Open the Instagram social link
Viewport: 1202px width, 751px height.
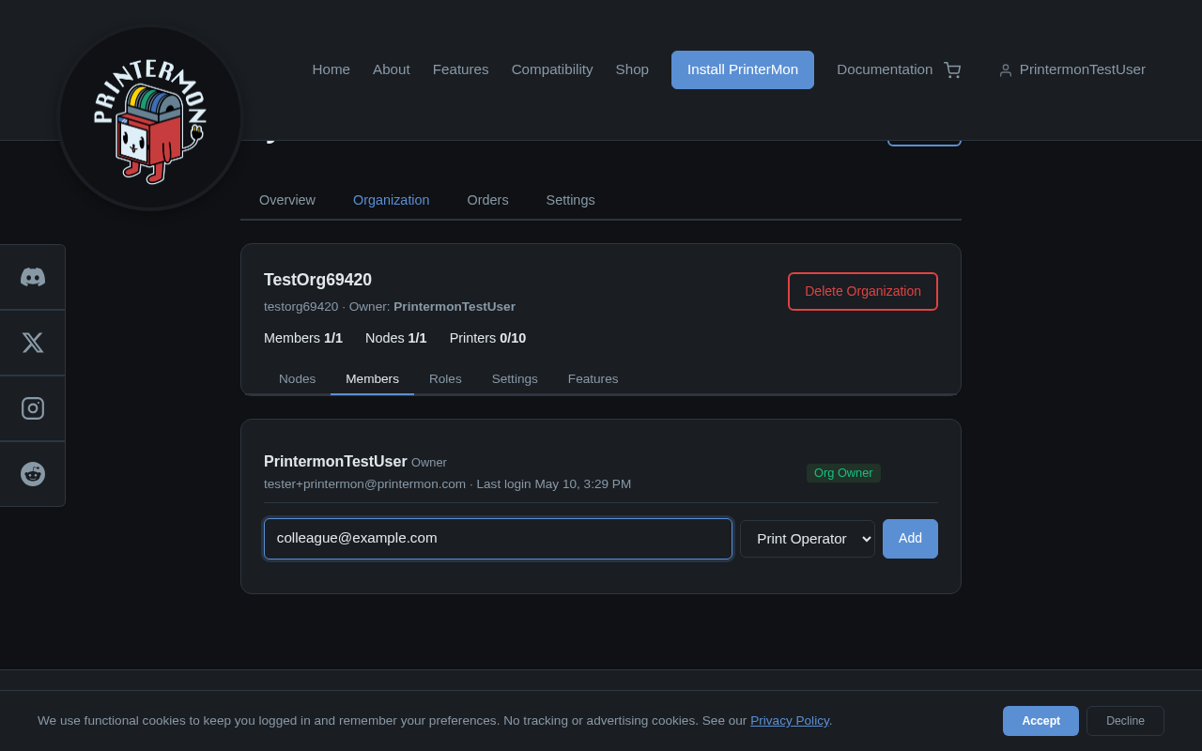coord(33,408)
